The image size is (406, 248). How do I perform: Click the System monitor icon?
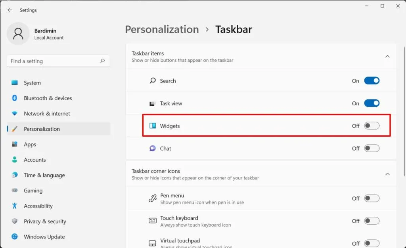coord(15,83)
